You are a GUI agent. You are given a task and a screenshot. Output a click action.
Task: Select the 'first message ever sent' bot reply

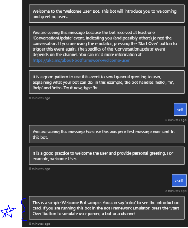click(107, 134)
